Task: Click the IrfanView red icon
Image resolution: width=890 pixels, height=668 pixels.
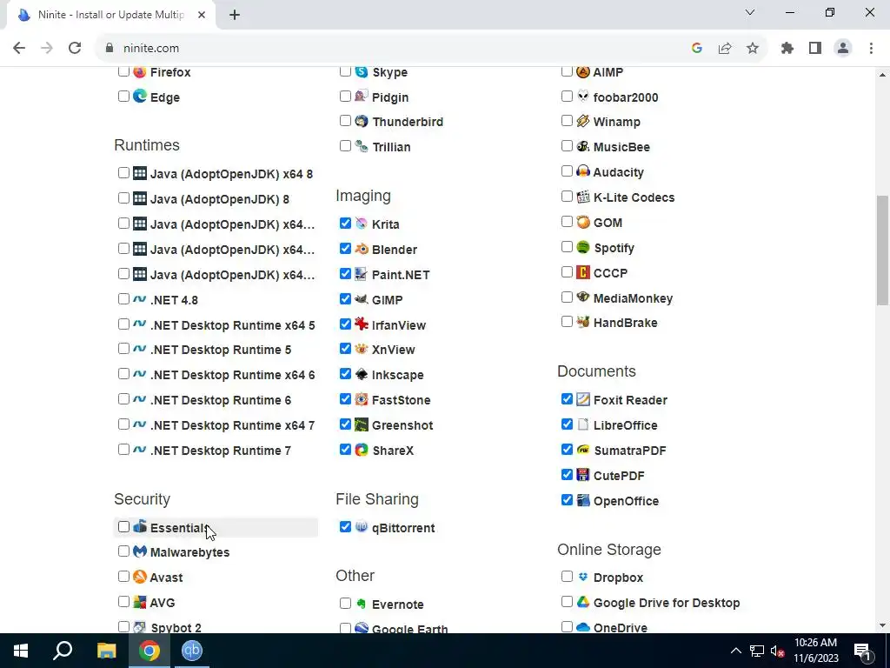Action: click(x=361, y=324)
